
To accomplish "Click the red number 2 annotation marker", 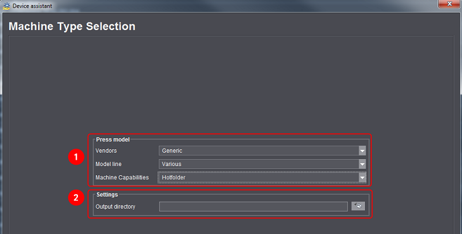I will point(73,199).
